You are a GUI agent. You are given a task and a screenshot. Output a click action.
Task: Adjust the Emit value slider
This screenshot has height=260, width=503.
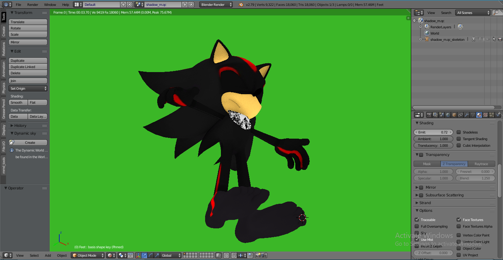[433, 132]
